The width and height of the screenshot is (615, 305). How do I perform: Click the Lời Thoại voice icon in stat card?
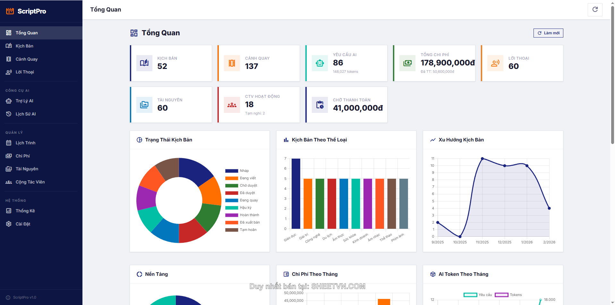tap(495, 63)
